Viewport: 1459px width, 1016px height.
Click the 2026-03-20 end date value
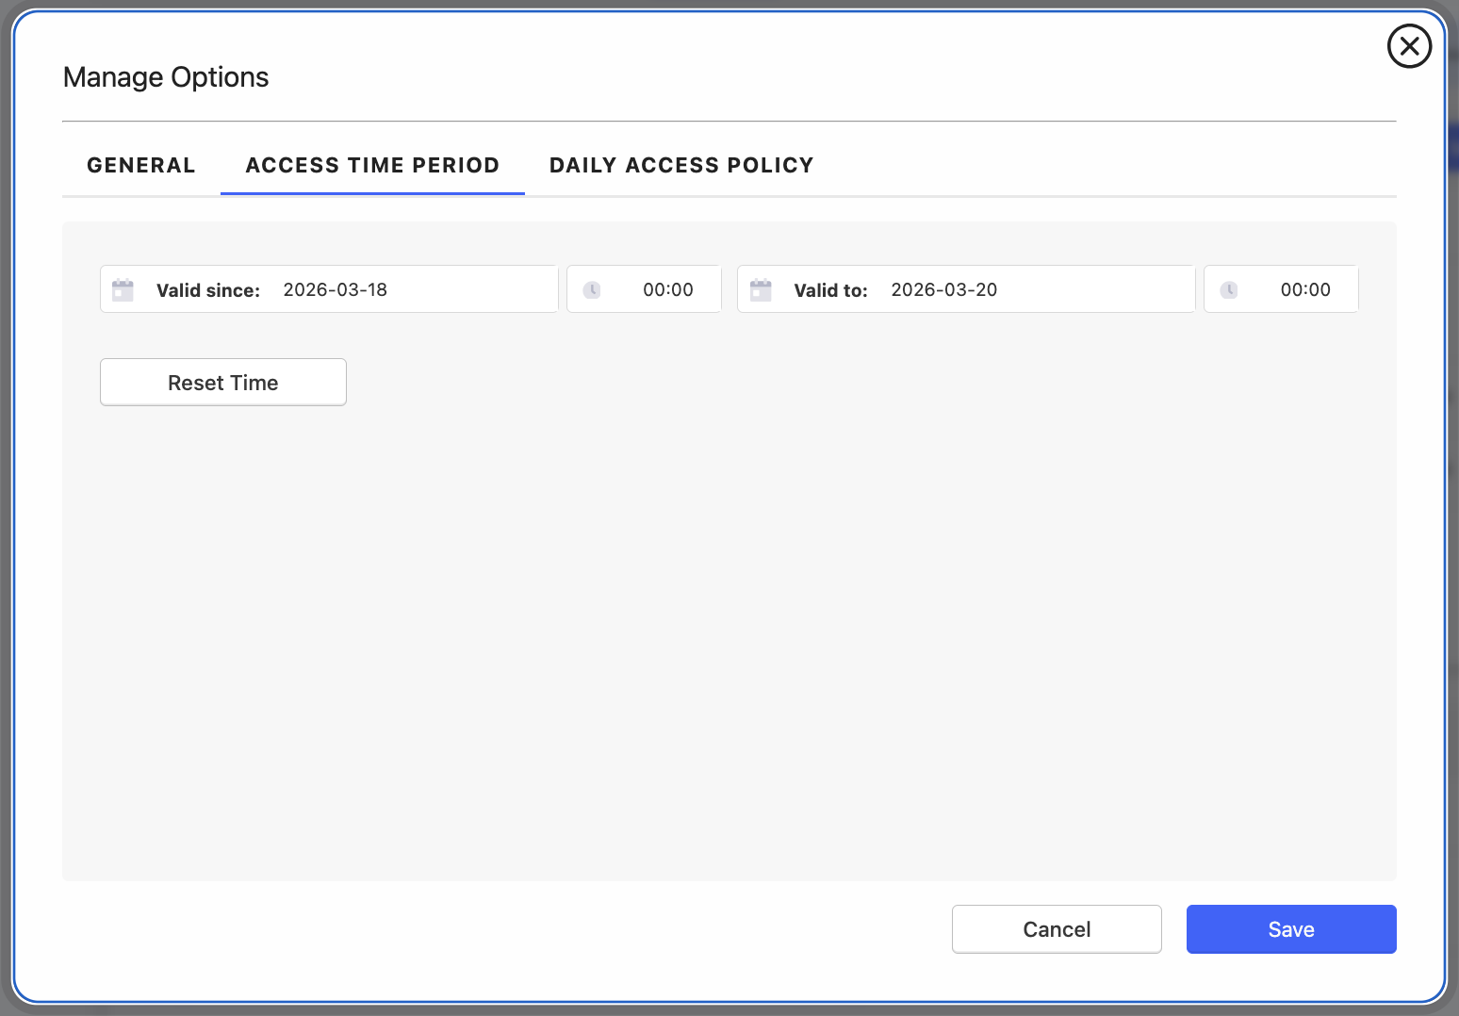click(x=943, y=289)
